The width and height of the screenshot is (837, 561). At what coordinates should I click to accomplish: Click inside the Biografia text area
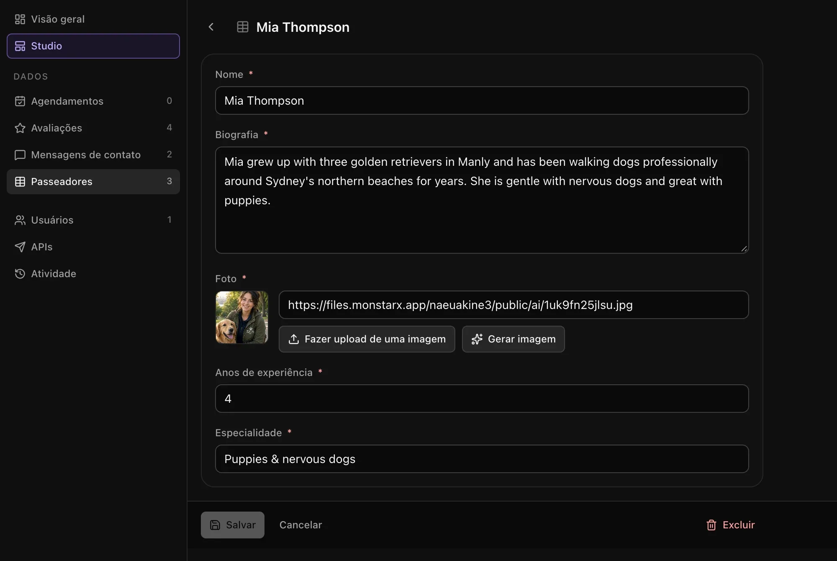click(x=482, y=200)
